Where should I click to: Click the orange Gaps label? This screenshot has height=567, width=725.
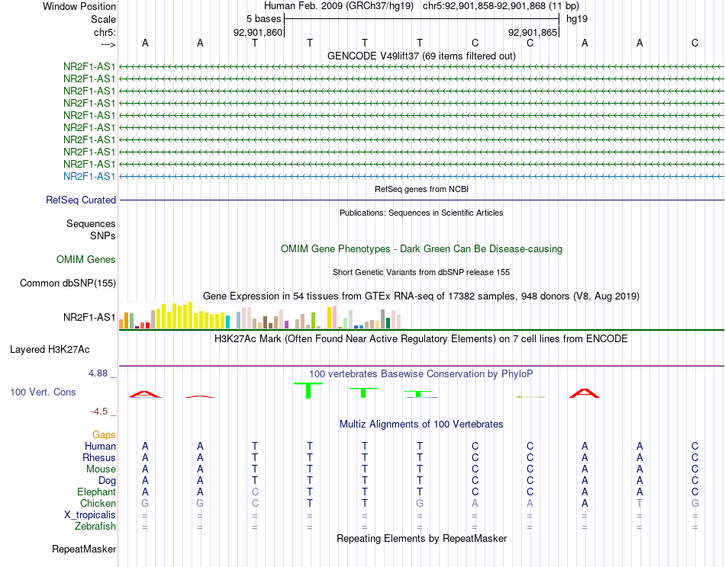(x=104, y=434)
